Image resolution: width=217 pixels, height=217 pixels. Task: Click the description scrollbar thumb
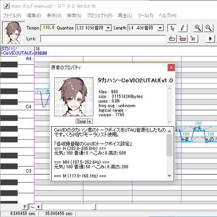click(170, 145)
